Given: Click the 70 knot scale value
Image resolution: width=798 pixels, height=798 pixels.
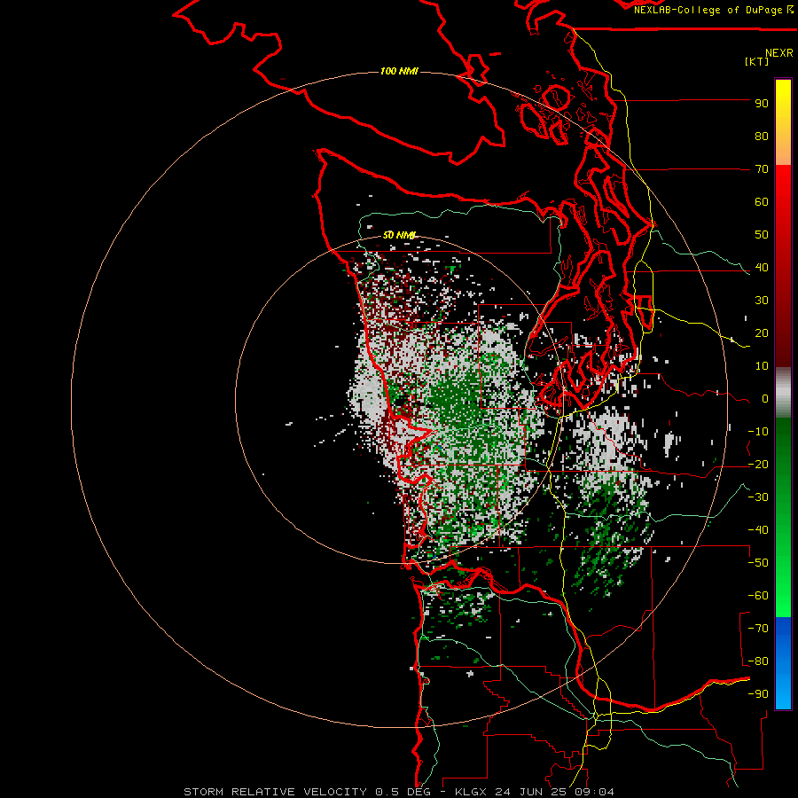Looking at the screenshot, I should pyautogui.click(x=762, y=169).
